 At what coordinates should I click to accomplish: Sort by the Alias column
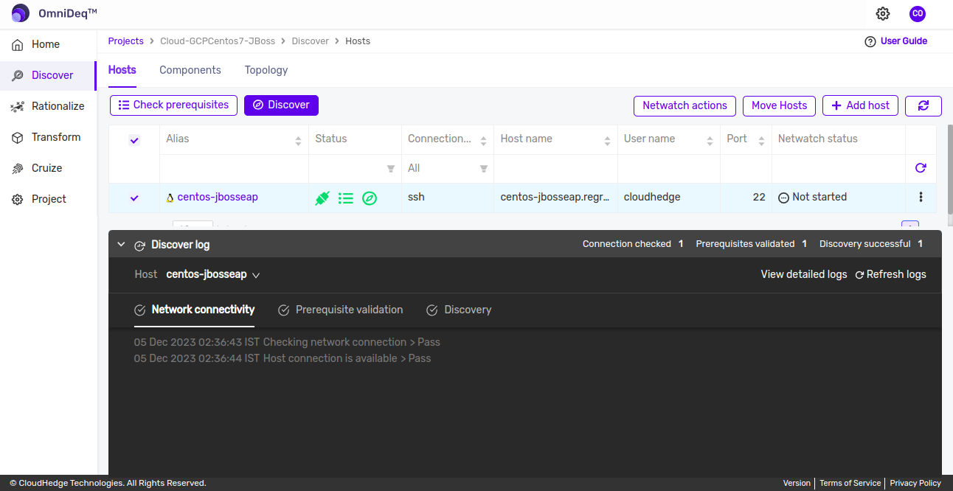coord(298,140)
